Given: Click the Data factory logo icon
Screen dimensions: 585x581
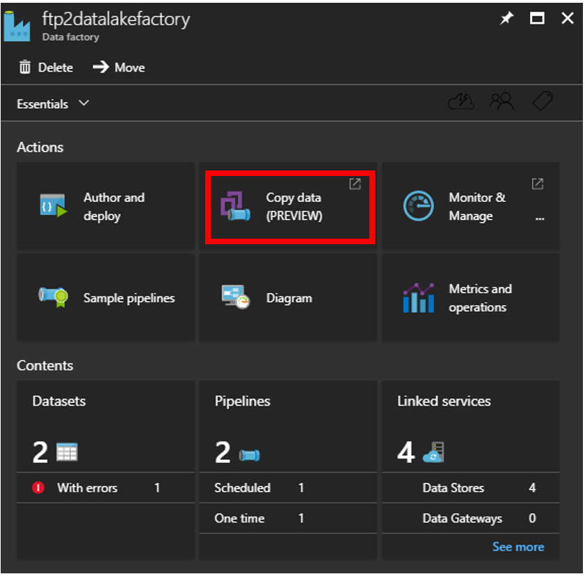Looking at the screenshot, I should pyautogui.click(x=17, y=26).
